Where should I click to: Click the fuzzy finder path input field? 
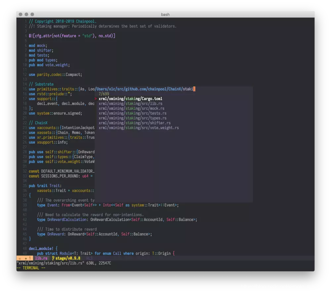(145, 89)
